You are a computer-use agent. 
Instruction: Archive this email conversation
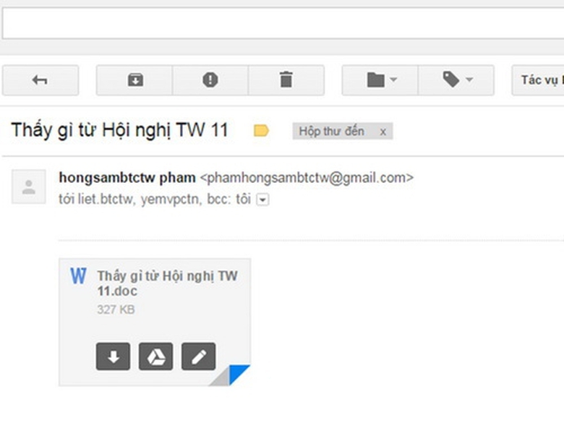click(135, 80)
